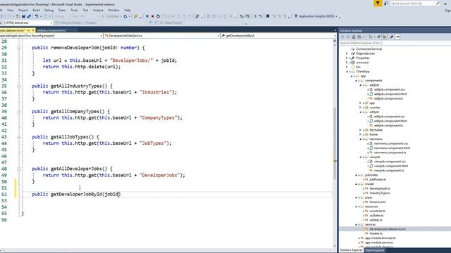Click inside Quick Launch search box
The height and width of the screenshot is (253, 451).
pos(415,3)
